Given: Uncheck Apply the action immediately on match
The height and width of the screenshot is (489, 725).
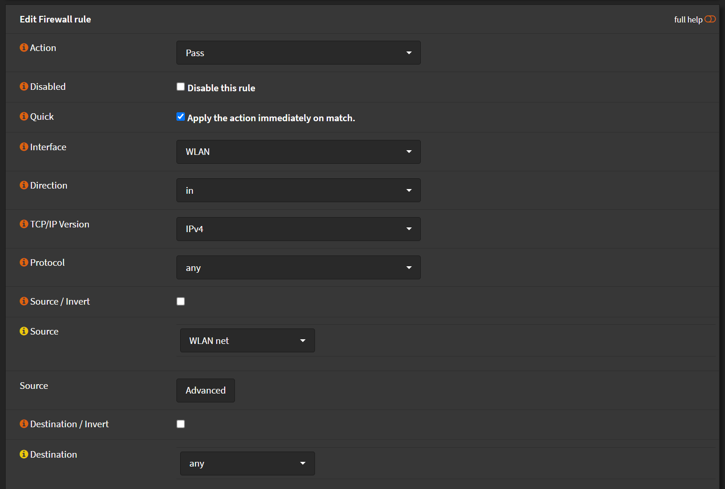Looking at the screenshot, I should click(181, 117).
